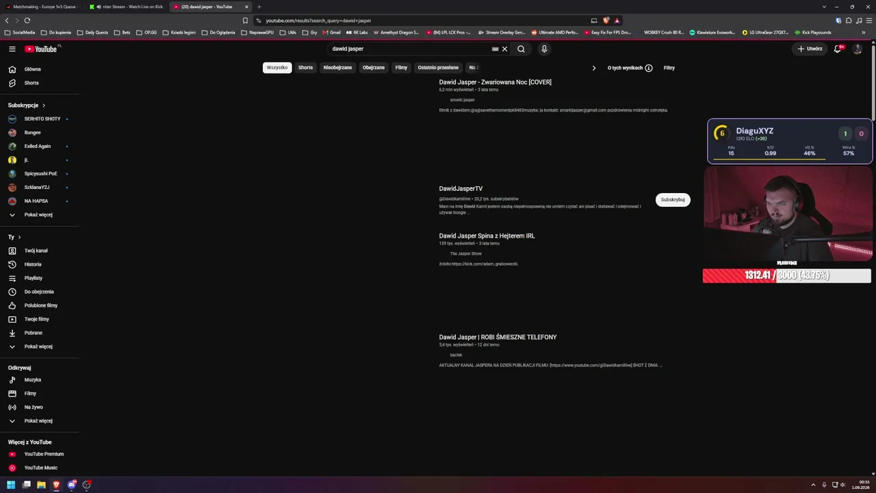The width and height of the screenshot is (876, 493).
Task: Show hidden system tray icons
Action: [813, 485]
